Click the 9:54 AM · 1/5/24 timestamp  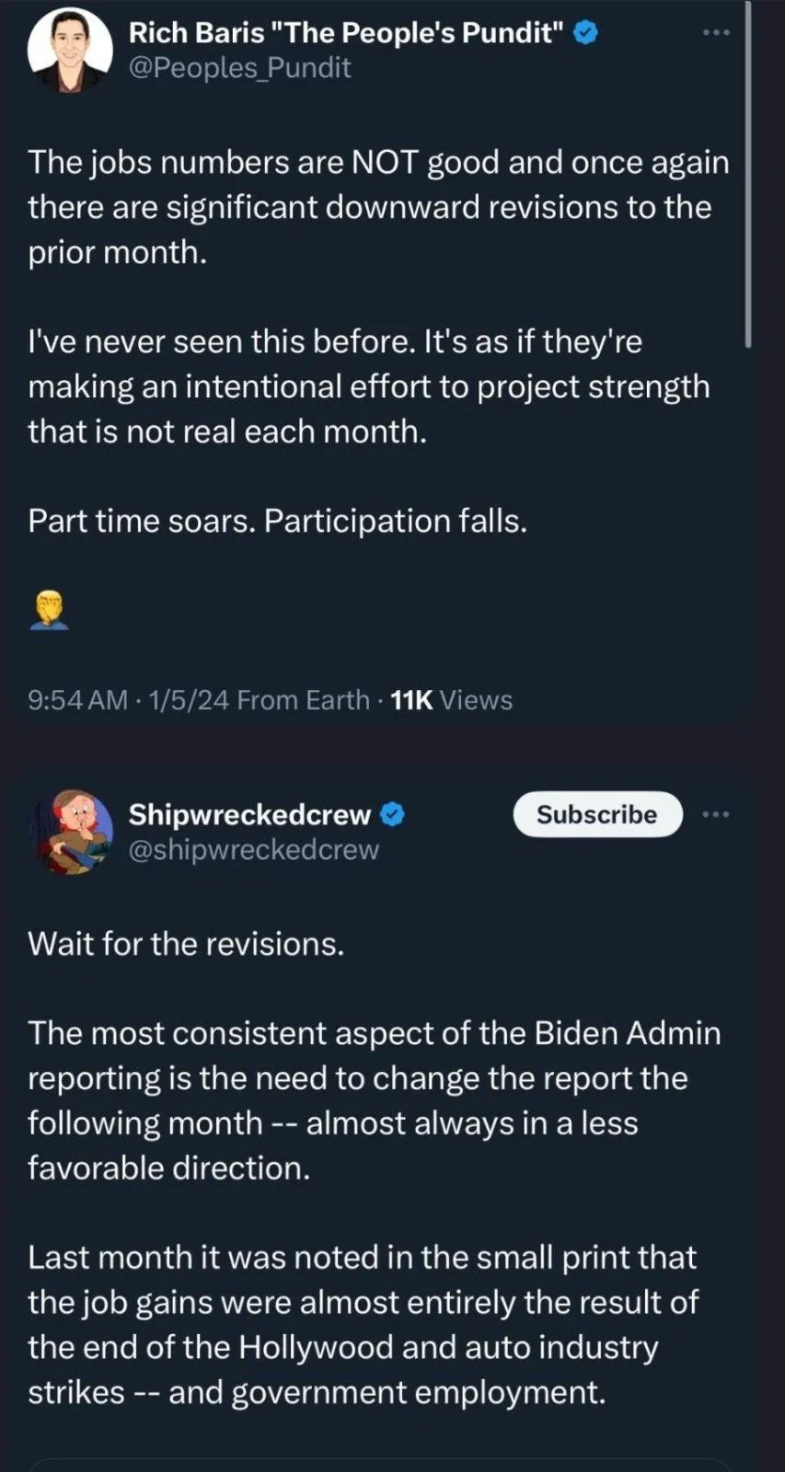click(x=129, y=700)
